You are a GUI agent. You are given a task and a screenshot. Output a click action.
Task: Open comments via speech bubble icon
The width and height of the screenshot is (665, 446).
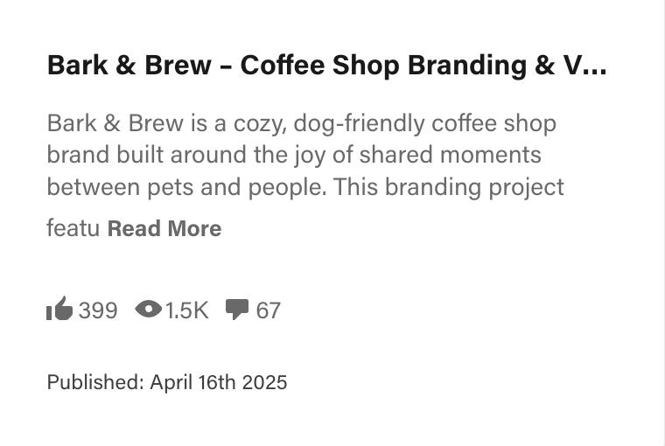(237, 310)
